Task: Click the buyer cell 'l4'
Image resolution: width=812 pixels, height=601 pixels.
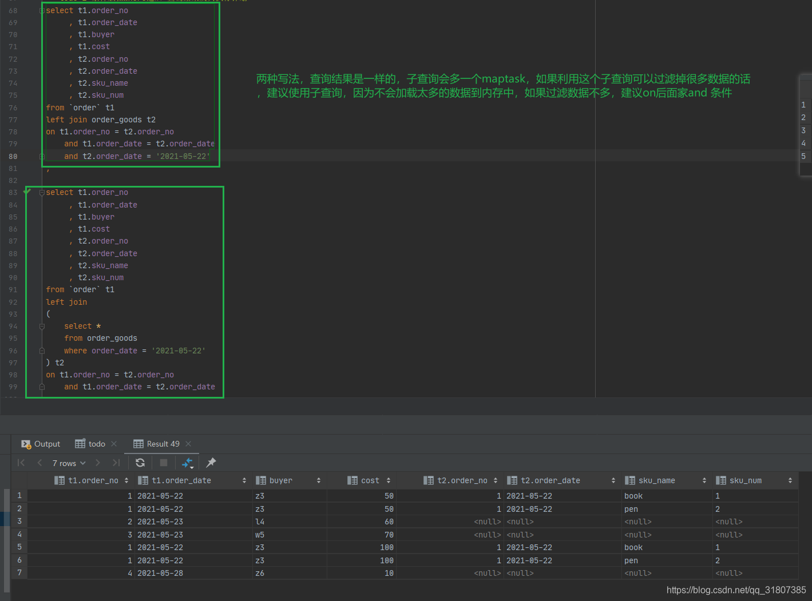Action: coord(290,522)
